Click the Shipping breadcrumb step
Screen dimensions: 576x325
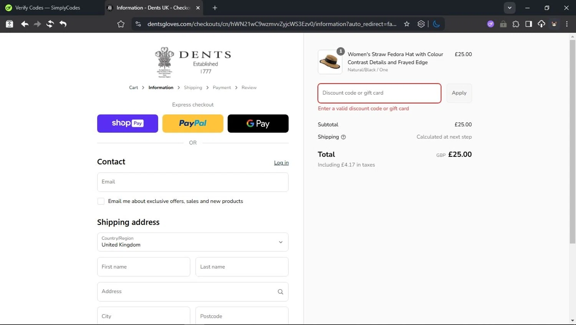click(x=193, y=87)
